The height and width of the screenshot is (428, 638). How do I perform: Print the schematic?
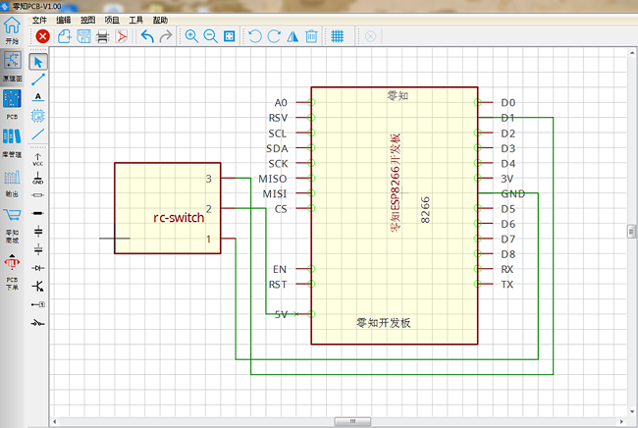[x=102, y=36]
